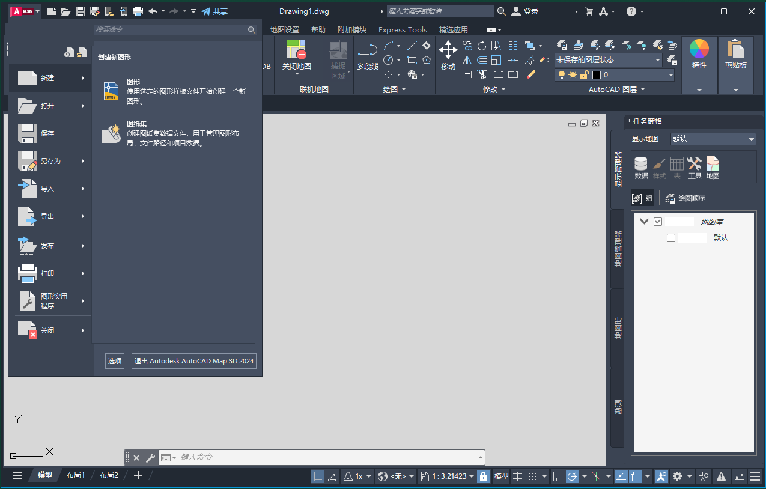Image resolution: width=766 pixels, height=489 pixels.
Task: Open the Express Tools menu
Action: [402, 29]
